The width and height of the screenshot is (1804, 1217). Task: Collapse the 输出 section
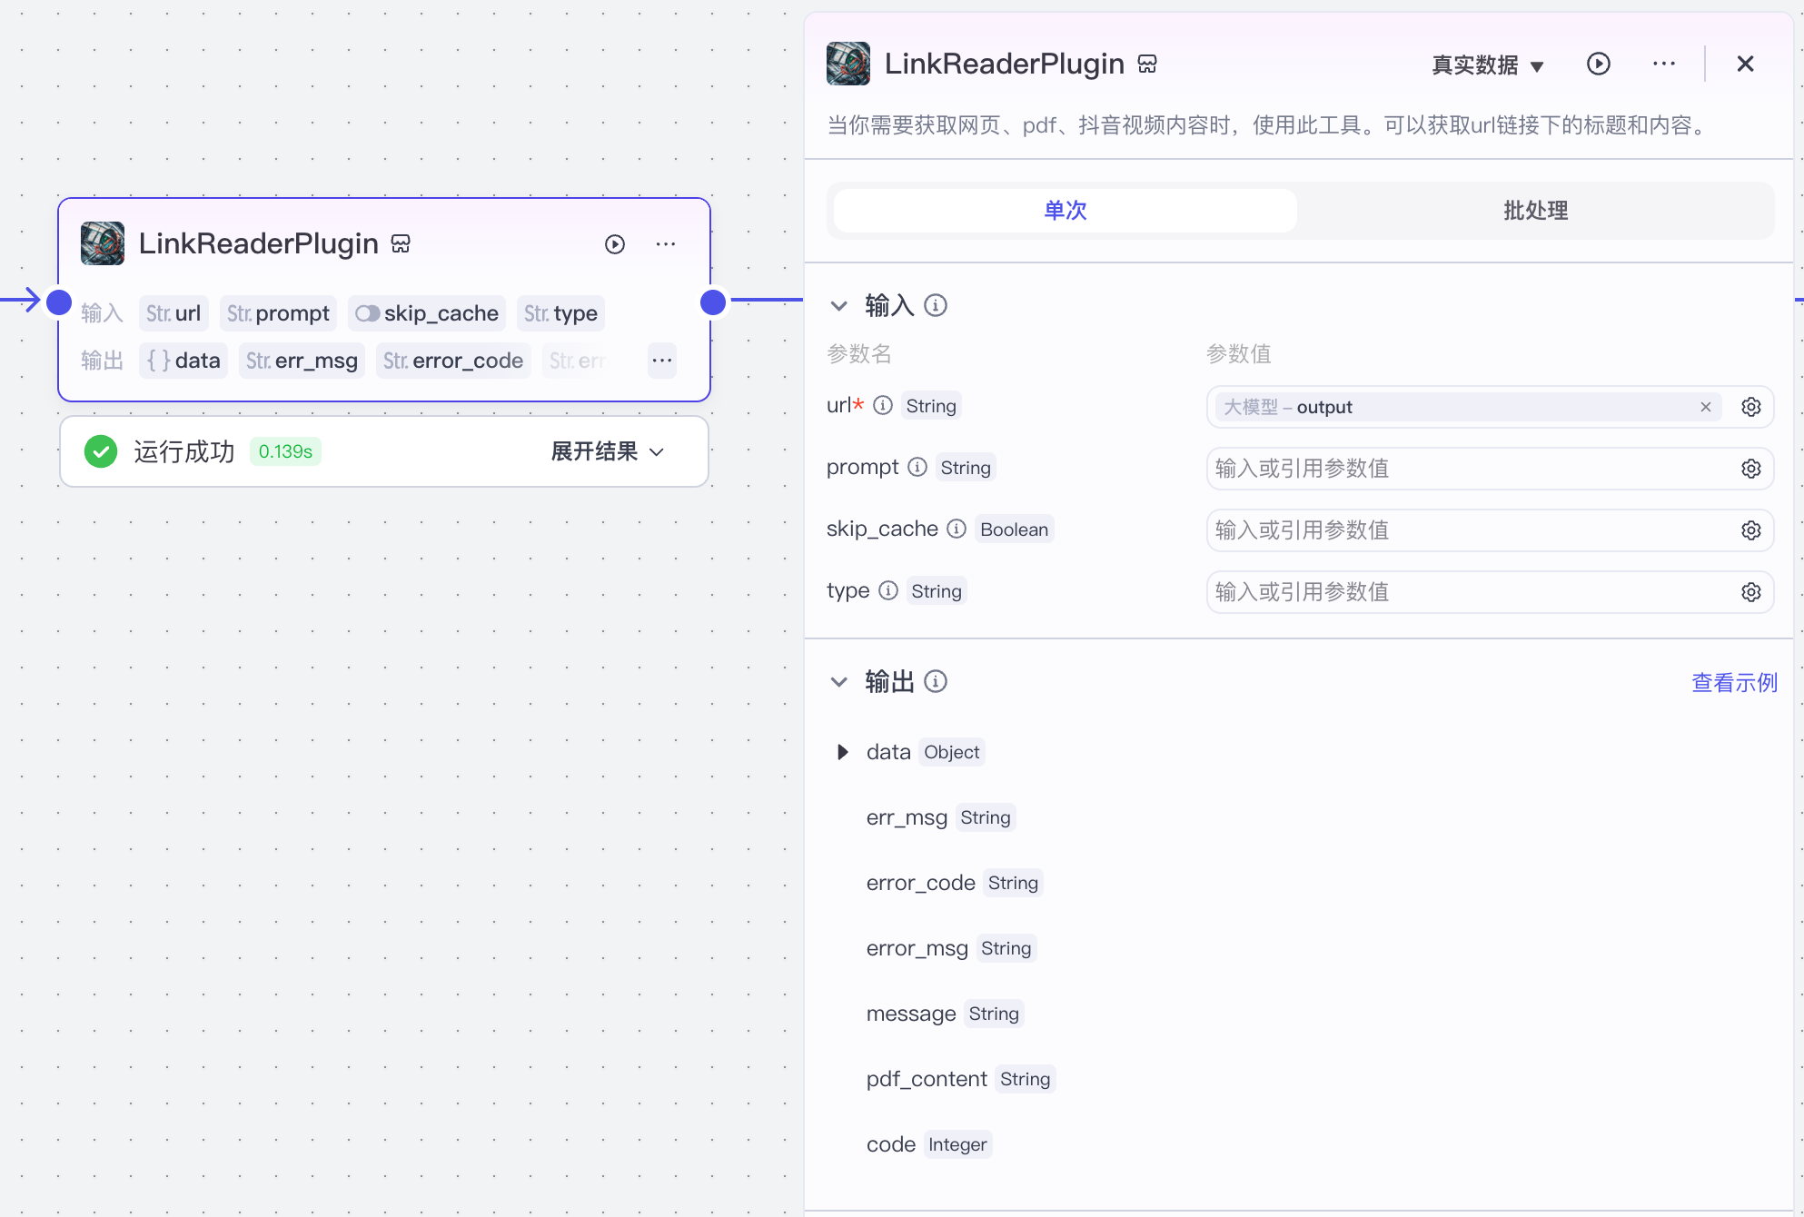tap(839, 681)
